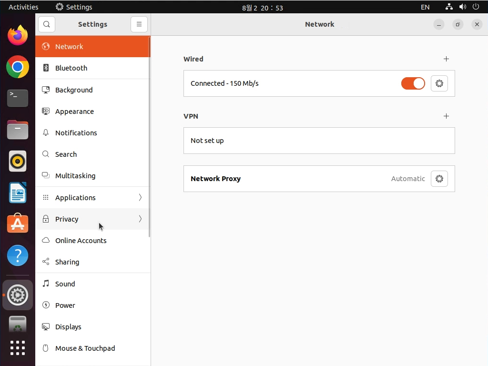Viewport: 488px width, 366px height.
Task: Open the Settings search button
Action: [47, 24]
